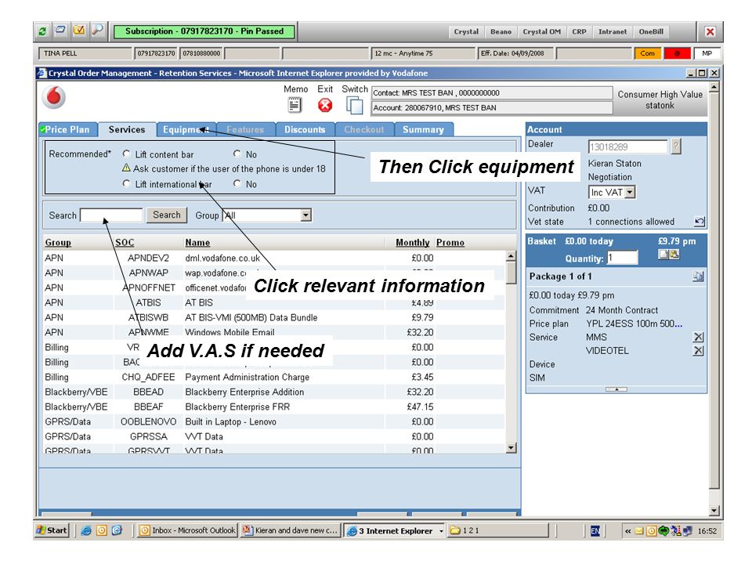Viewport: 752px width, 564px height.
Task: Open the Group All dropdown
Action: [x=306, y=215]
